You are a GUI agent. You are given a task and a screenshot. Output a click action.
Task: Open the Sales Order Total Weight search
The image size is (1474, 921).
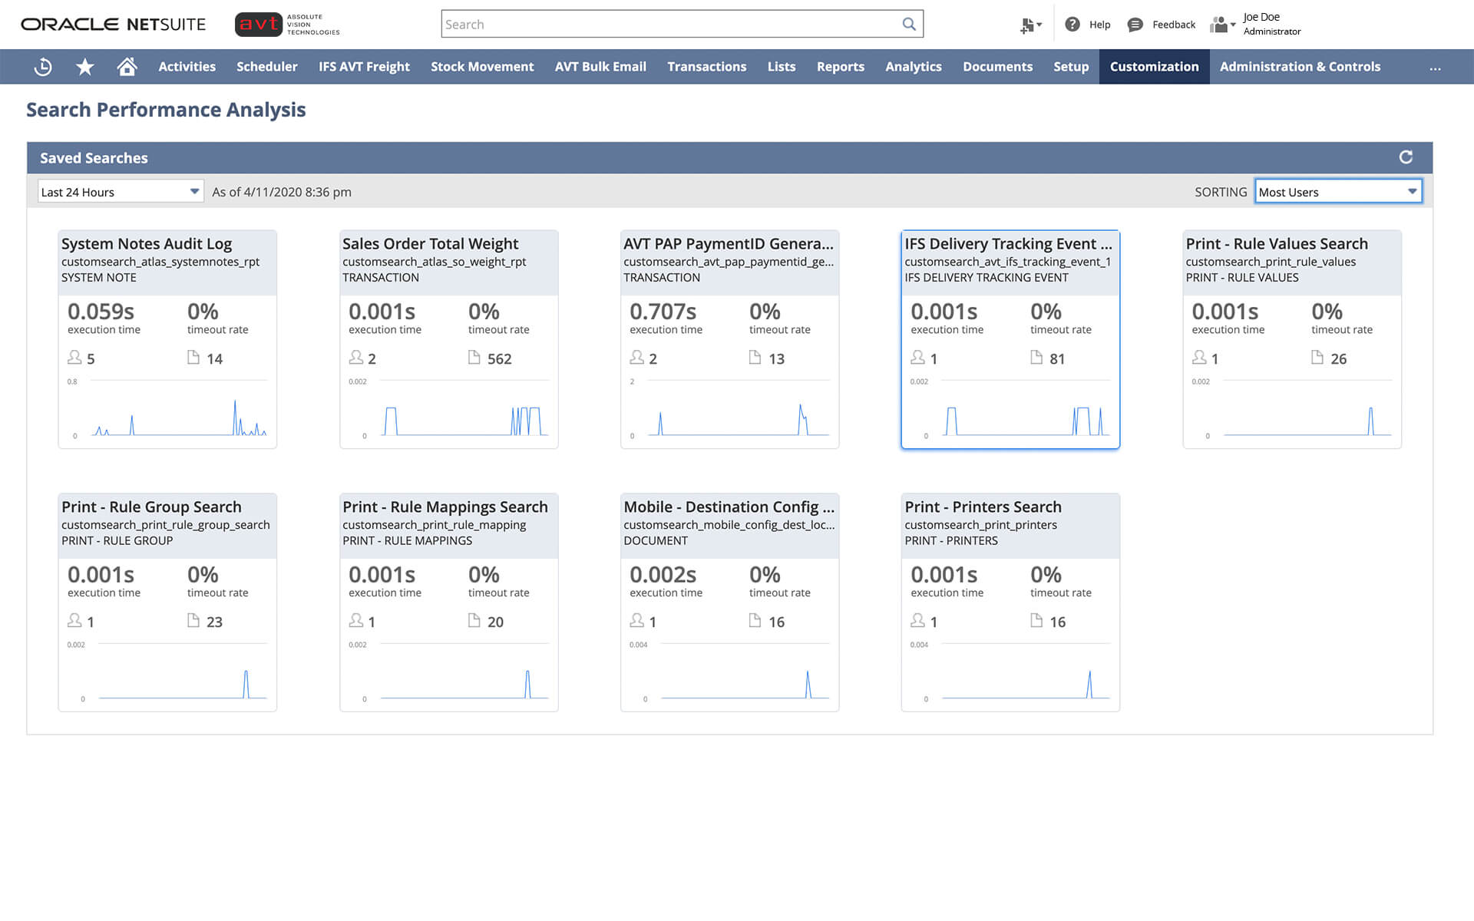(430, 244)
